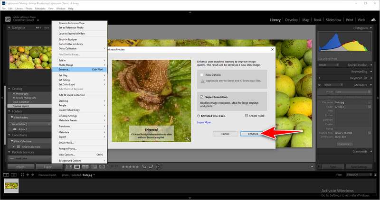Screen dimensions: 380x200
Task: Open the Filters Off dropdown
Action: pos(359,174)
